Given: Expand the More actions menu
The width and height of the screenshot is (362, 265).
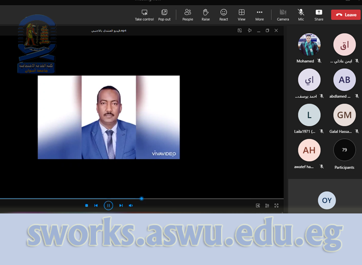Looking at the screenshot, I should (260, 14).
